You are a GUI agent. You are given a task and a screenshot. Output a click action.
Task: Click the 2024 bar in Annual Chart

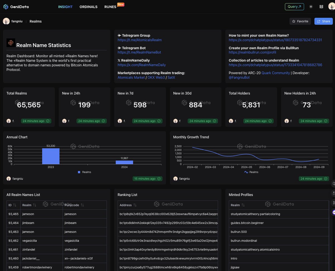(125, 162)
